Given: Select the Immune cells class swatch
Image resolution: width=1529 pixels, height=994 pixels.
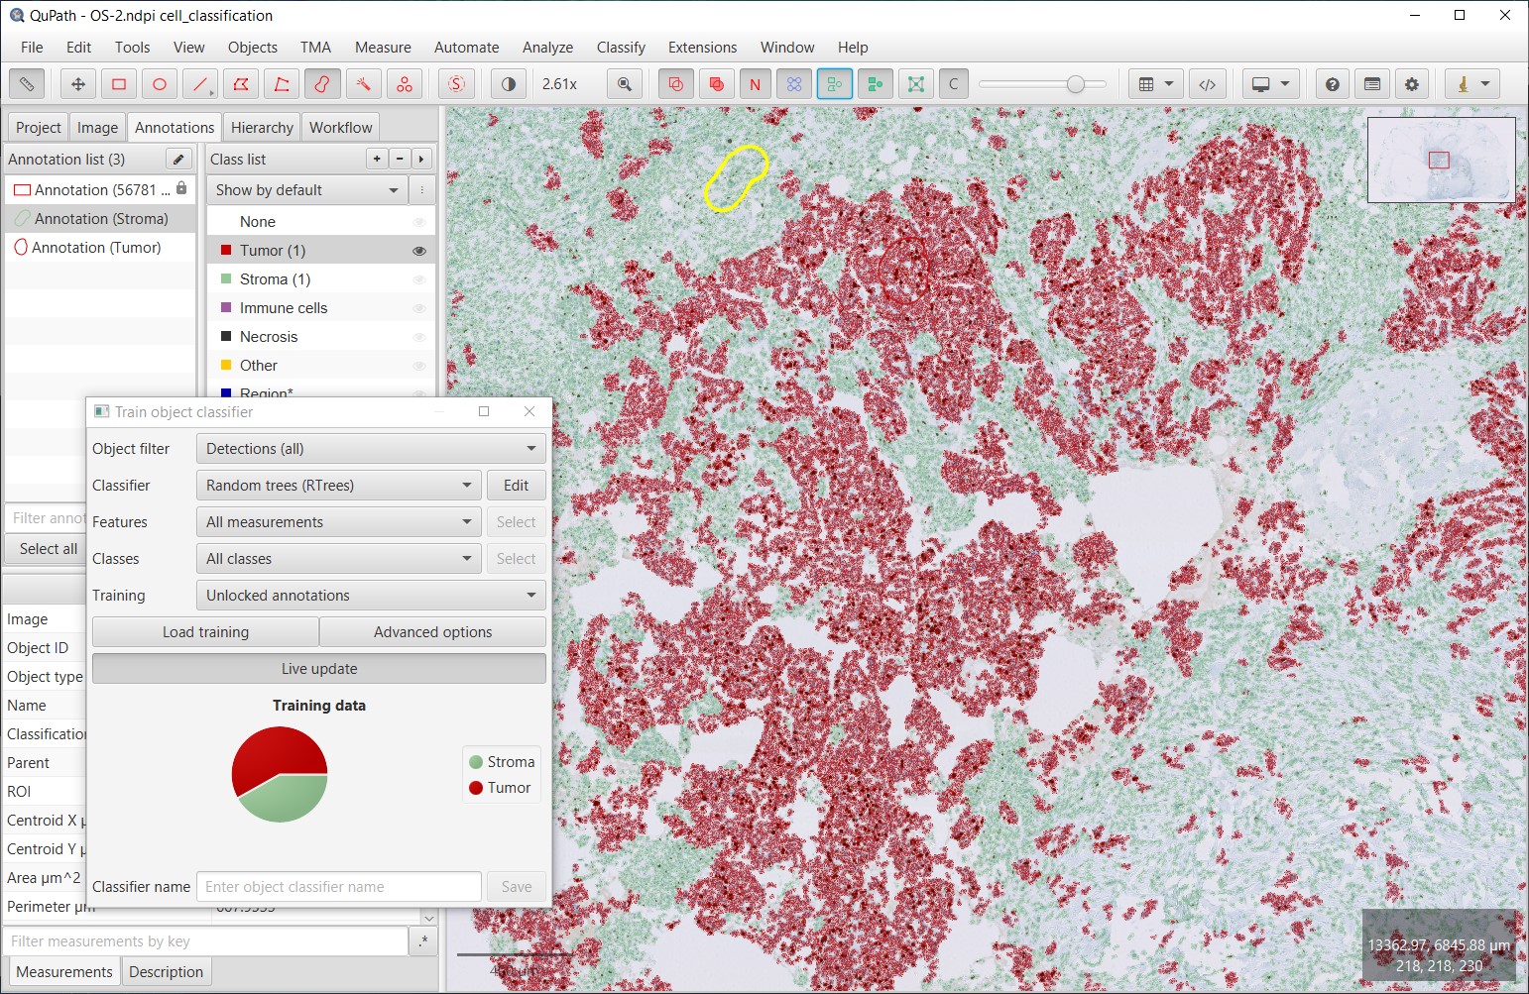Looking at the screenshot, I should (x=226, y=308).
